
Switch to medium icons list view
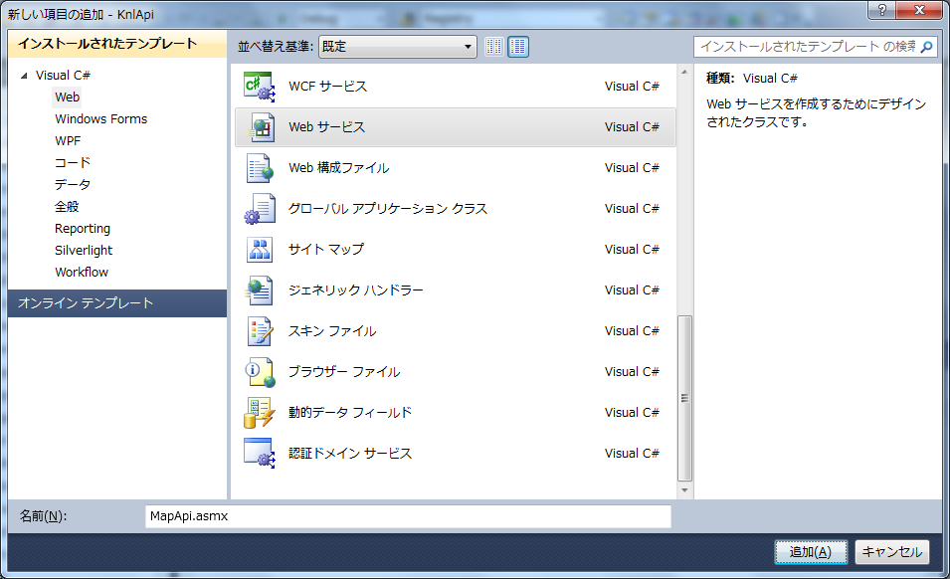tap(518, 47)
